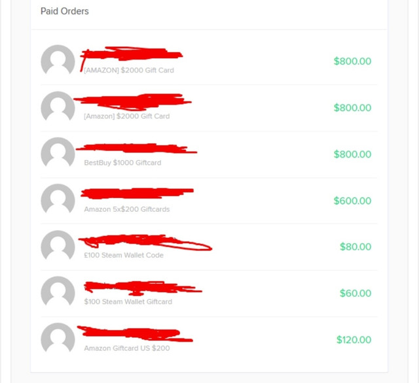Open the buyer avatar for the BestBuy $1000 Giftcard
This screenshot has height=383, width=419.
58,152
